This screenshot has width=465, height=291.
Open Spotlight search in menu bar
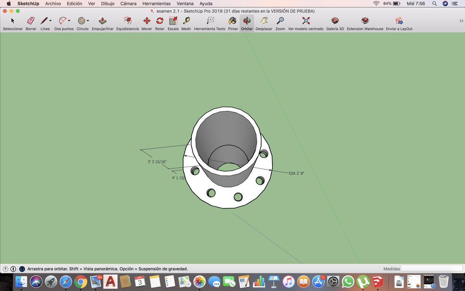point(435,3)
